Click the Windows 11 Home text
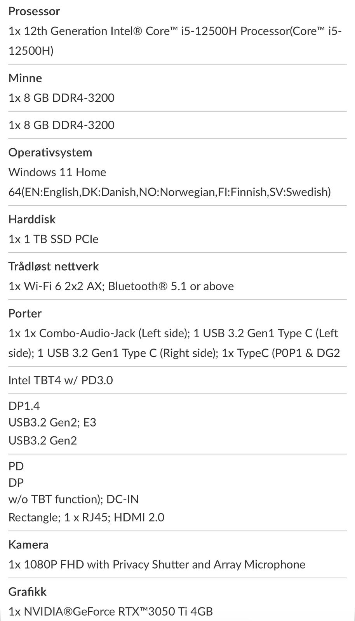 (57, 172)
